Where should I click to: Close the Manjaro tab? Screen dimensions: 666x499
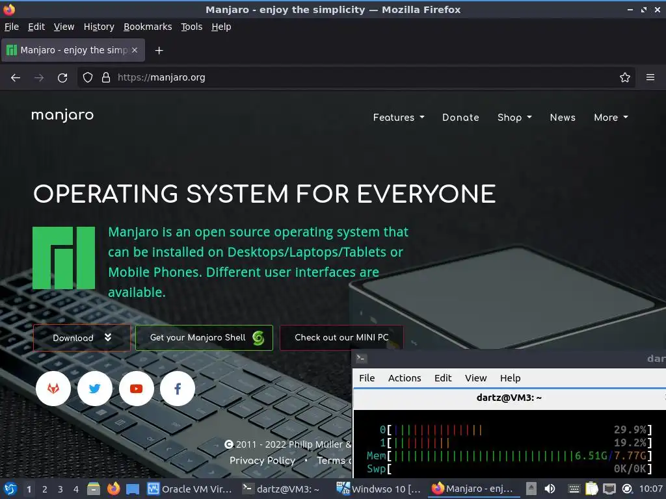click(135, 50)
